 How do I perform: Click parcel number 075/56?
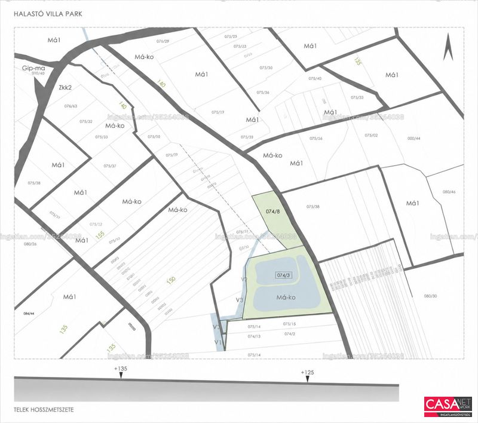click(316, 139)
